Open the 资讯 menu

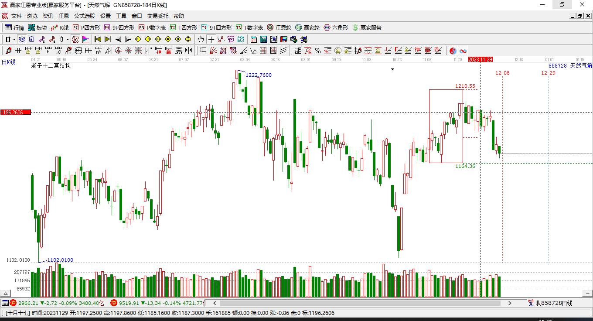[48, 16]
